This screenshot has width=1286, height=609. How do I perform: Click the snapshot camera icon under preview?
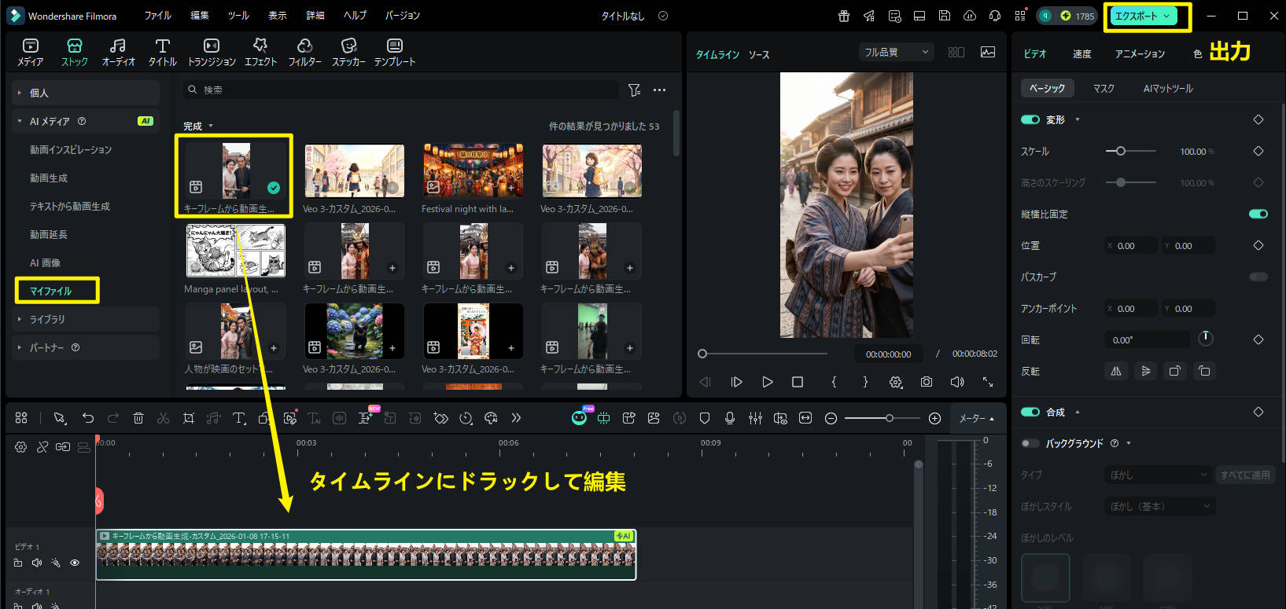tap(927, 382)
